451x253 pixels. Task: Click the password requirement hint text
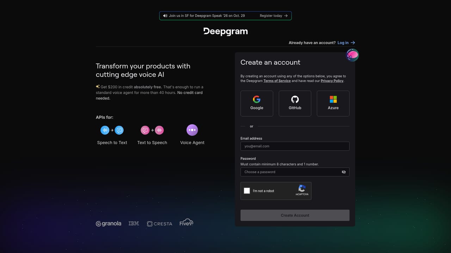pos(279,164)
